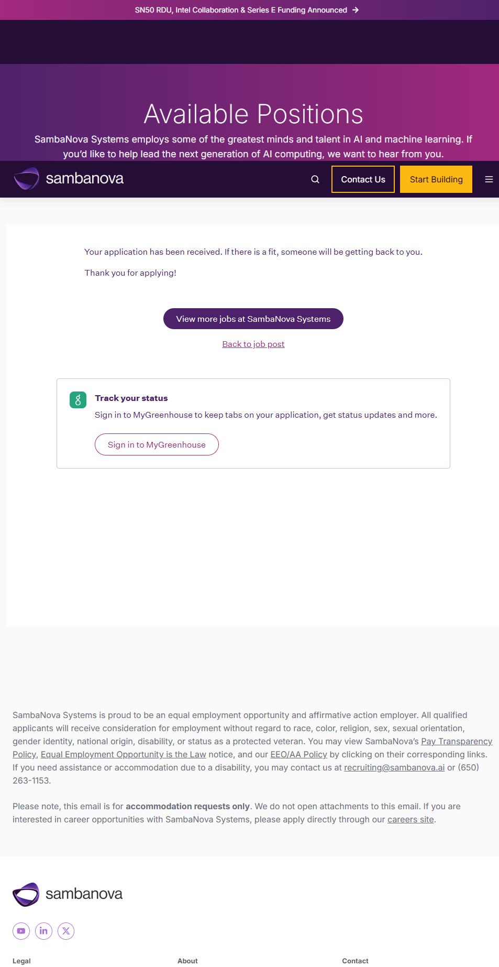Open SambaNova's LinkedIn page icon
Screen dimensions: 499x967
43,931
